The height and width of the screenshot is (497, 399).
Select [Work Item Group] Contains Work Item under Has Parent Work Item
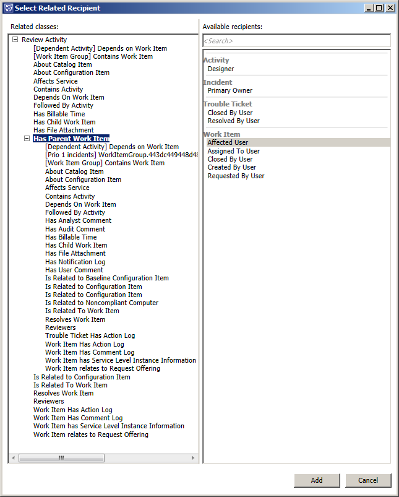pos(105,163)
